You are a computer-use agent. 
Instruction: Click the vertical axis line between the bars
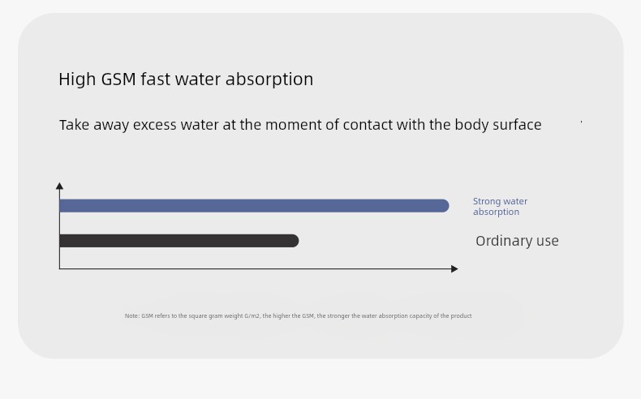[x=60, y=223]
